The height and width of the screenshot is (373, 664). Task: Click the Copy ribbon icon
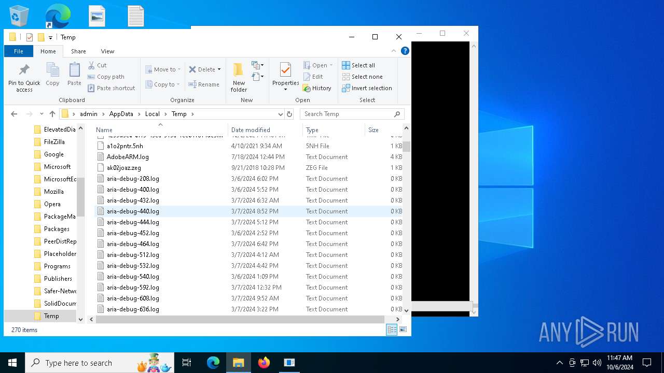(x=52, y=74)
